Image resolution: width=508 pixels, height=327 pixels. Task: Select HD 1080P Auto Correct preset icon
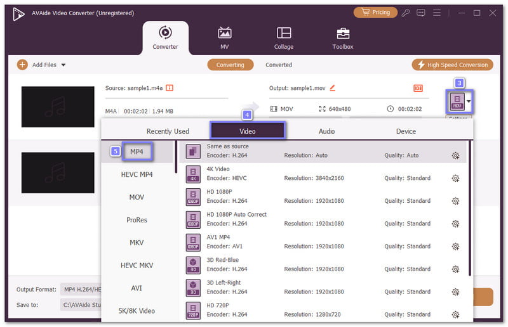tap(193, 219)
